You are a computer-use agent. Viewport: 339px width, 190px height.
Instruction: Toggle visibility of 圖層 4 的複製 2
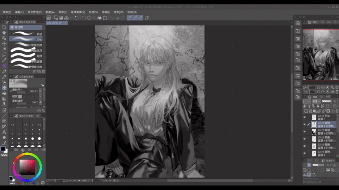click(x=305, y=132)
